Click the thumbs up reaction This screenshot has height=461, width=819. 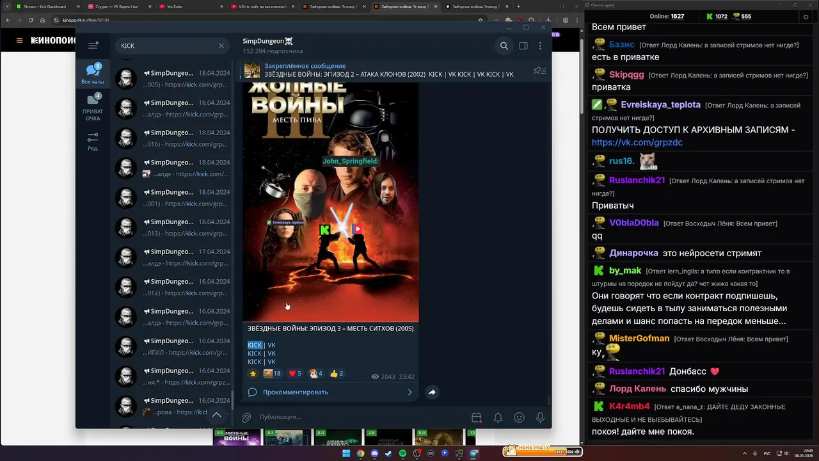pyautogui.click(x=337, y=373)
